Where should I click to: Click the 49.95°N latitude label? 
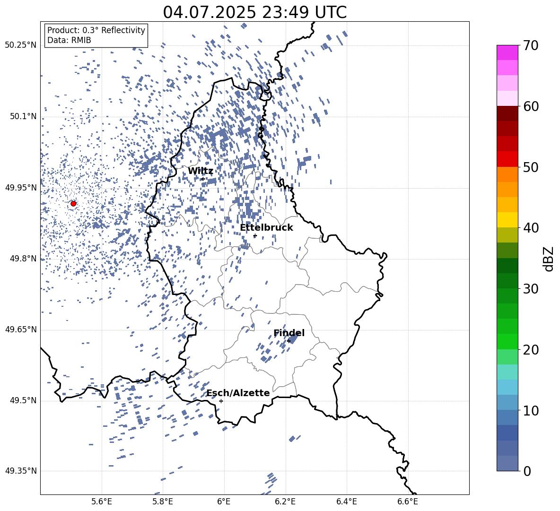[21, 188]
